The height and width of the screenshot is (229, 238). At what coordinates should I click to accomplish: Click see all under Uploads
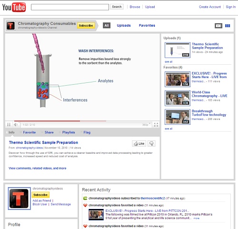coord(169,62)
